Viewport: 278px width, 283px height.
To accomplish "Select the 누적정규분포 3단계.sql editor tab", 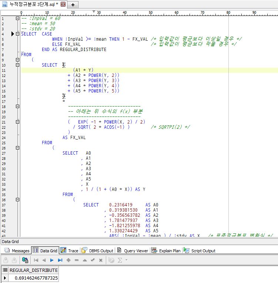I will (34, 4).
